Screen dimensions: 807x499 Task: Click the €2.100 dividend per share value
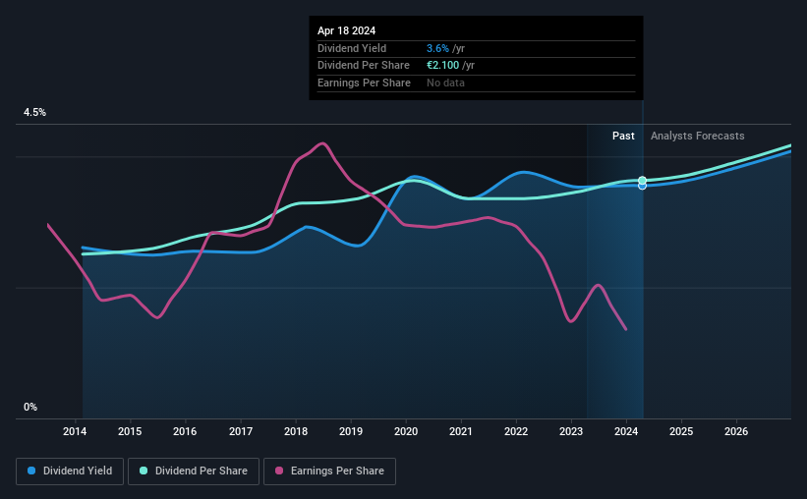(443, 66)
